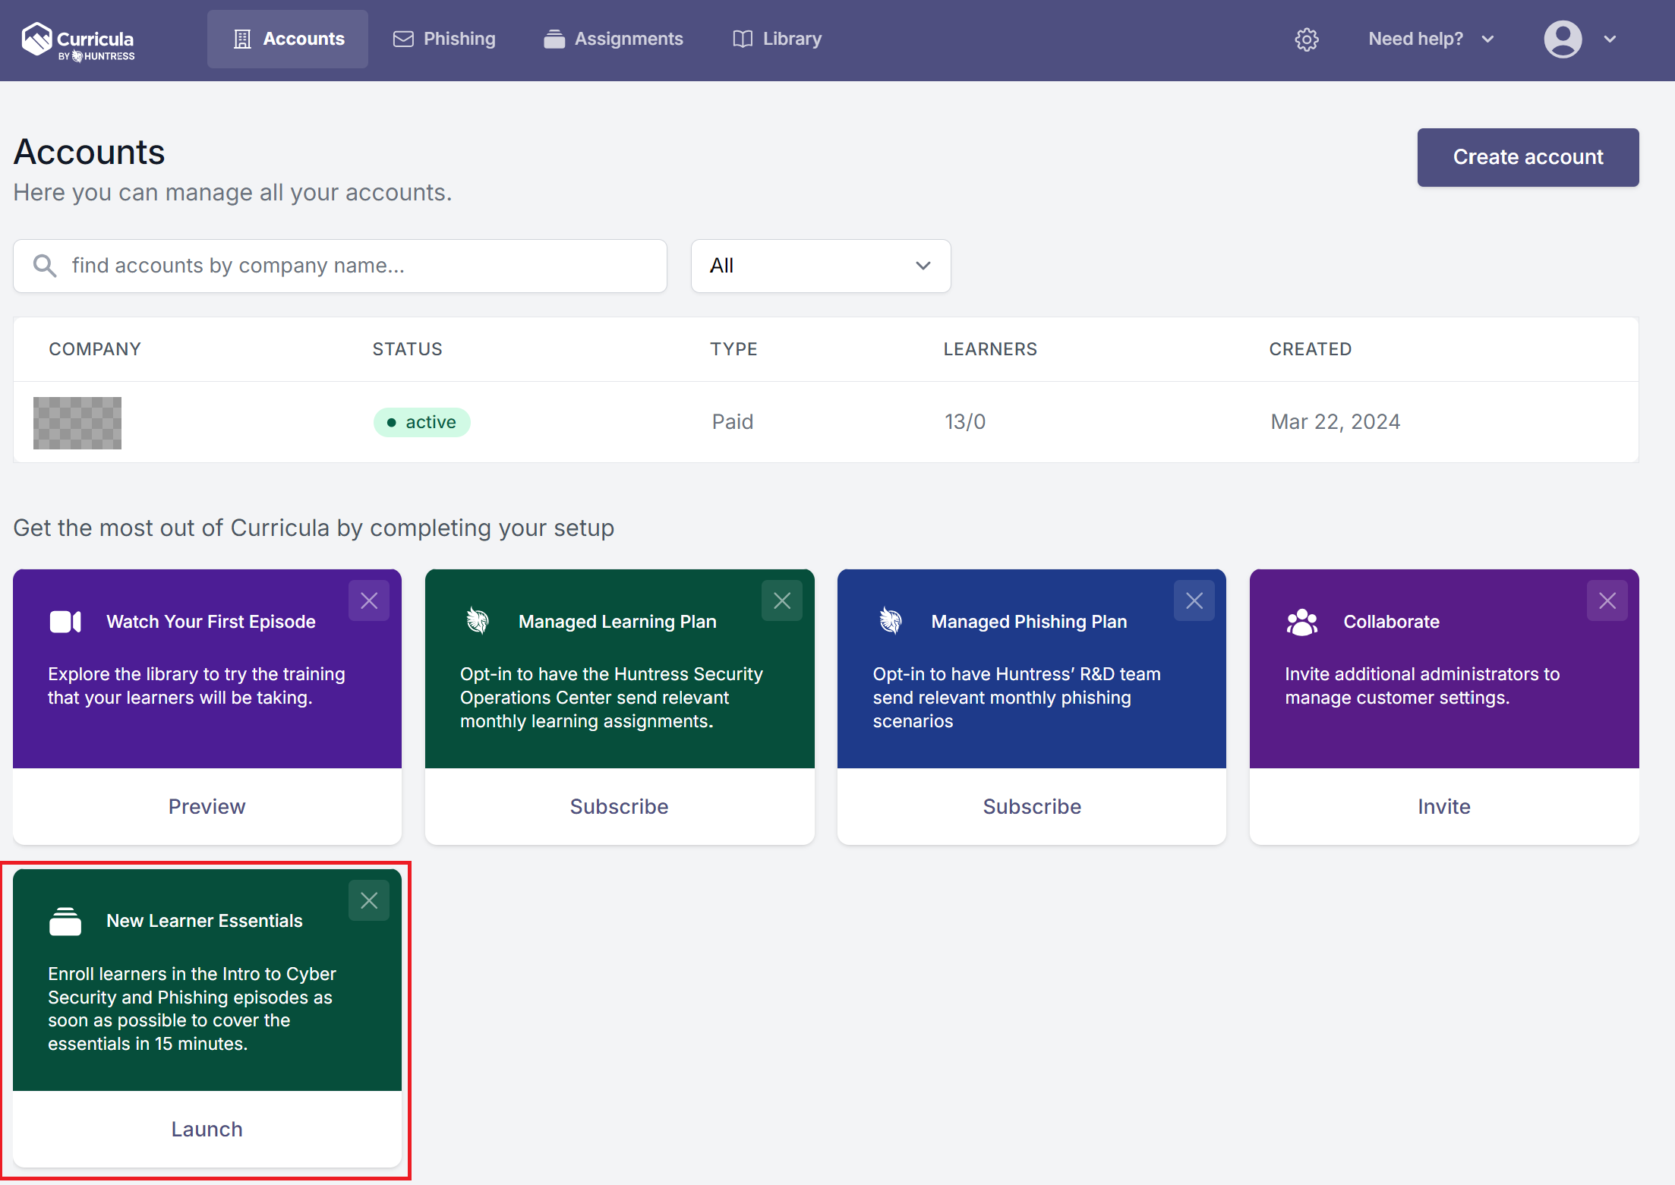This screenshot has width=1675, height=1185.
Task: Click the briefcase icon on New Learner Essentials
Action: click(65, 921)
